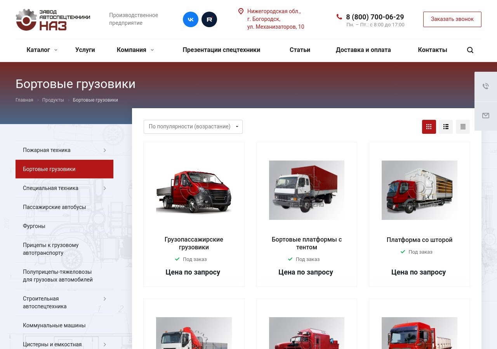The image size is (497, 349).
Task: Select Бортовые грузовики in sidebar
Action: 64,169
